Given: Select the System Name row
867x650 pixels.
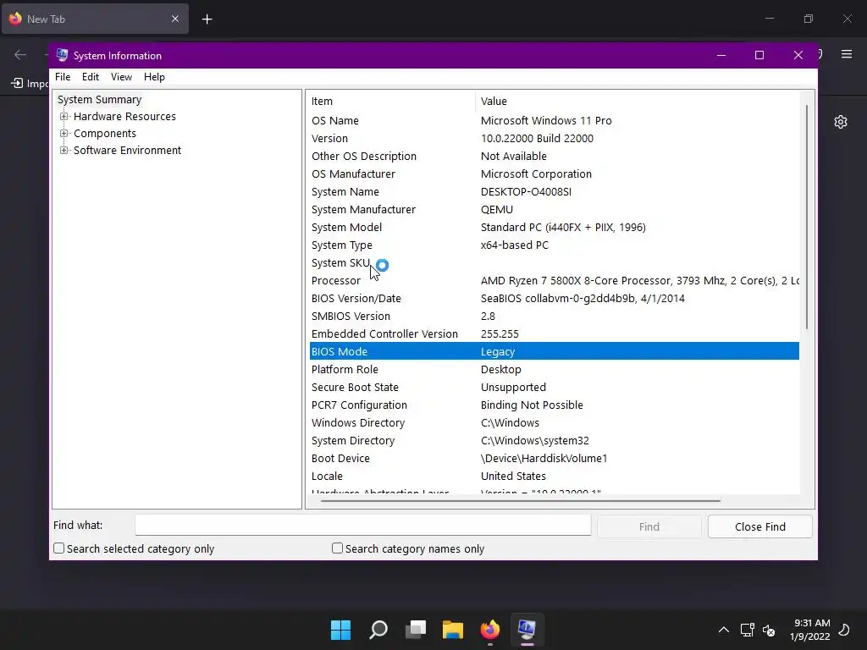Looking at the screenshot, I should [x=554, y=192].
